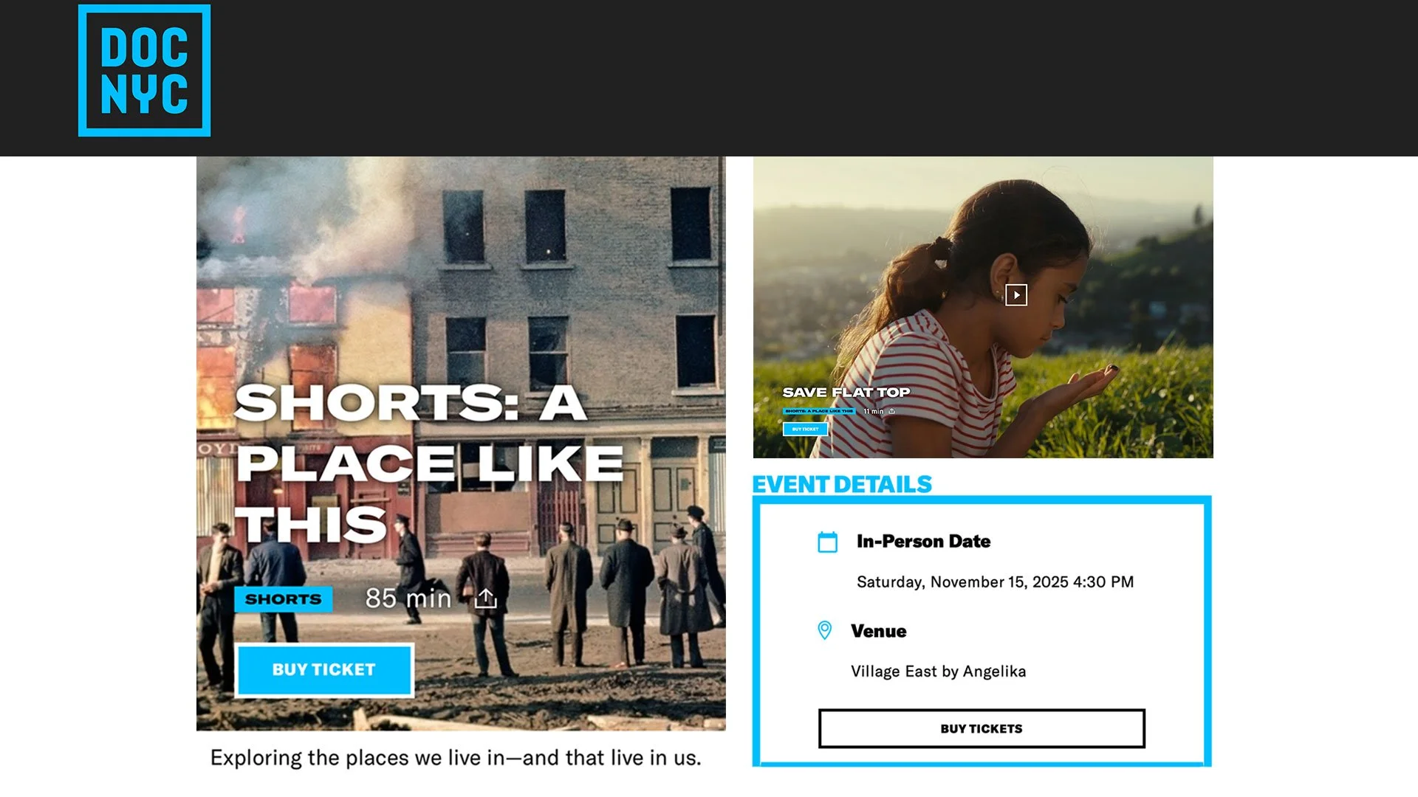Click the outlined BUY TICKETS button

point(982,728)
